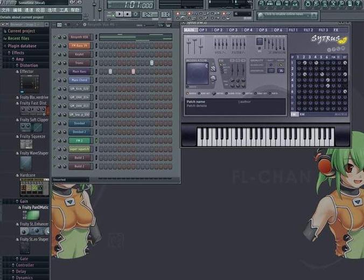Click the question mark help icon

[358, 4]
